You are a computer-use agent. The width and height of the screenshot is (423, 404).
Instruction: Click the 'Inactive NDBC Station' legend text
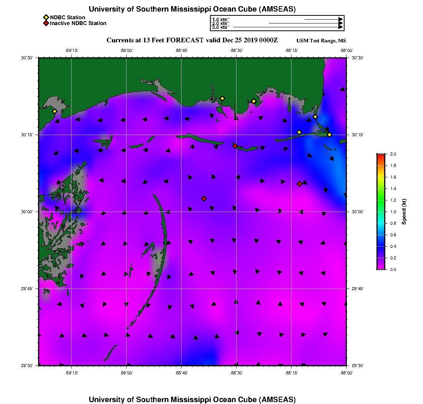78,23
